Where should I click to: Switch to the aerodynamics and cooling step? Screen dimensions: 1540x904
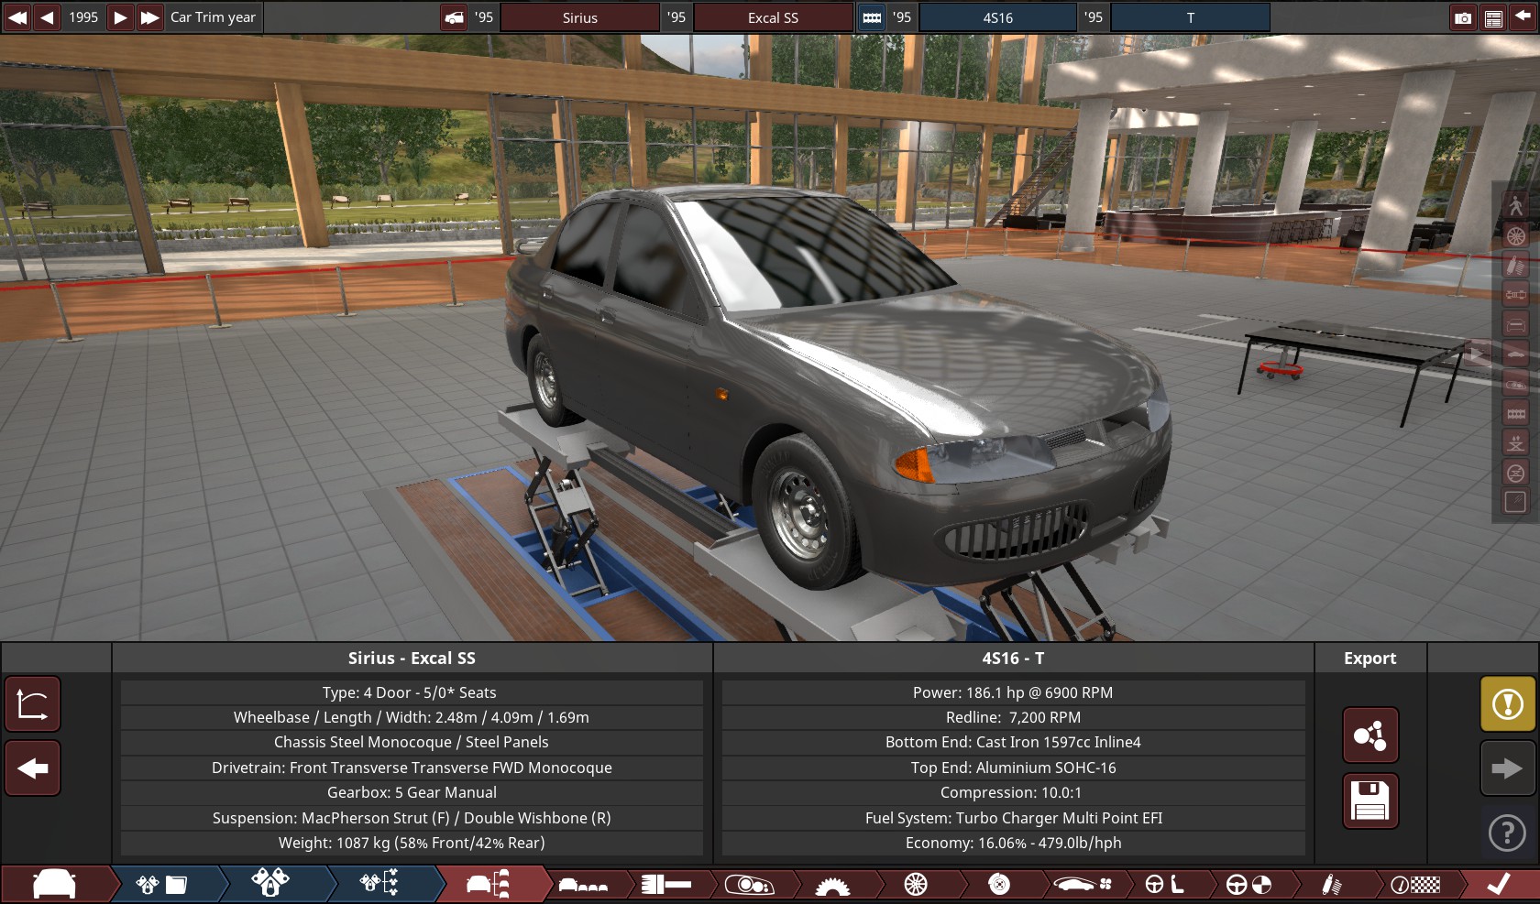point(1082,885)
